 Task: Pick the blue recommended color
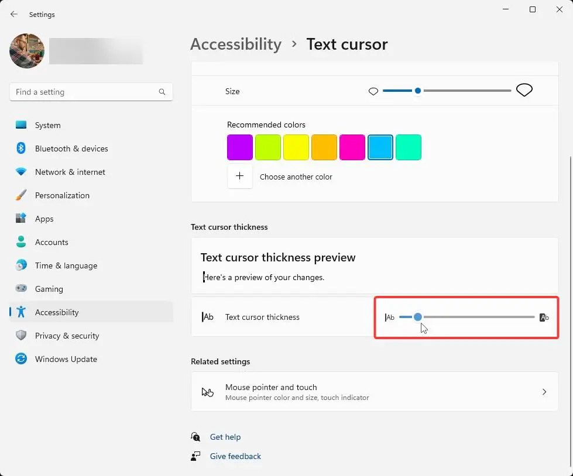tap(380, 147)
